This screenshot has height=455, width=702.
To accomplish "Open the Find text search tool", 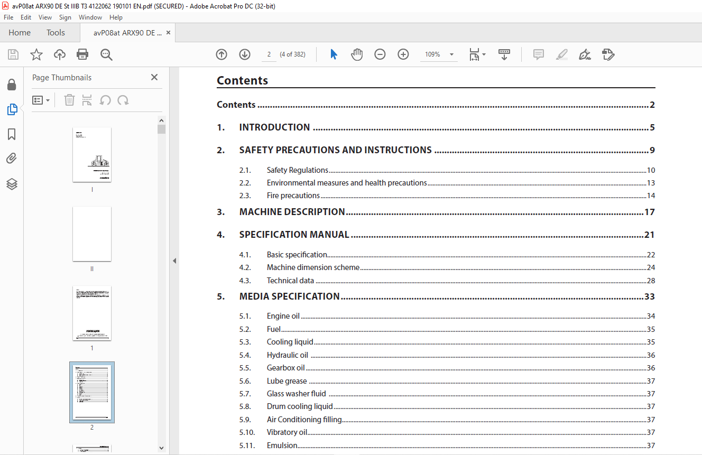I will (106, 54).
